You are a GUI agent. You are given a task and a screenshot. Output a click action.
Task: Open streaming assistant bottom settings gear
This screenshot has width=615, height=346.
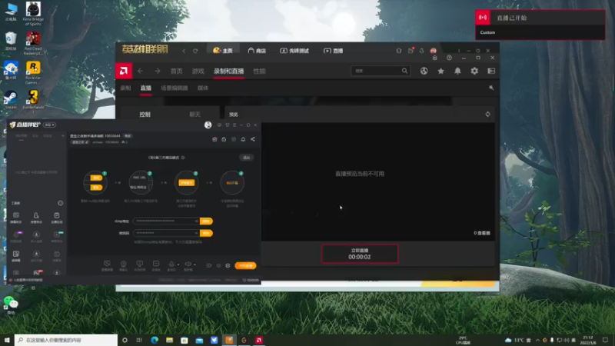228,265
